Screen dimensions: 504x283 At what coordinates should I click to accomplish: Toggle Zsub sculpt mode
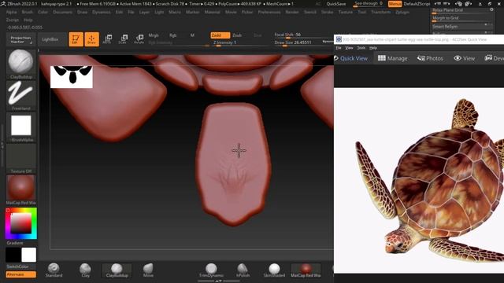click(237, 35)
